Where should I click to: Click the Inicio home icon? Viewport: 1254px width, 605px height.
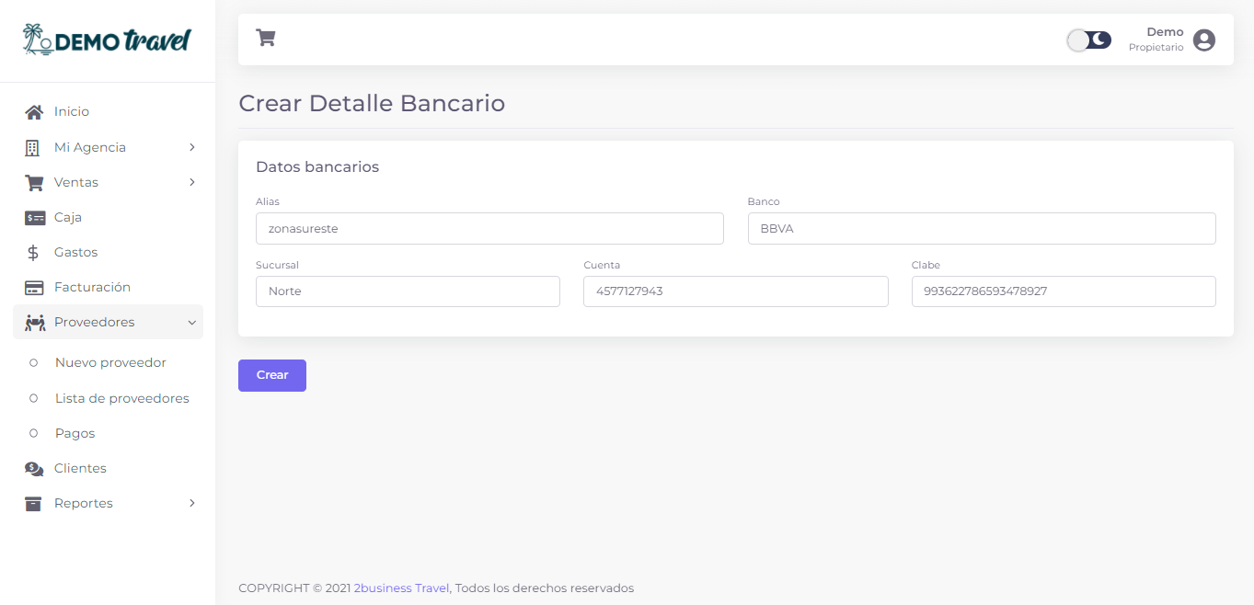[34, 112]
